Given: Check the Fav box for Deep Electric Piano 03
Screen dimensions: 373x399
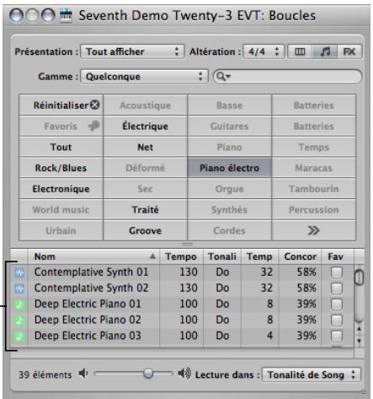Looking at the screenshot, I should (337, 336).
